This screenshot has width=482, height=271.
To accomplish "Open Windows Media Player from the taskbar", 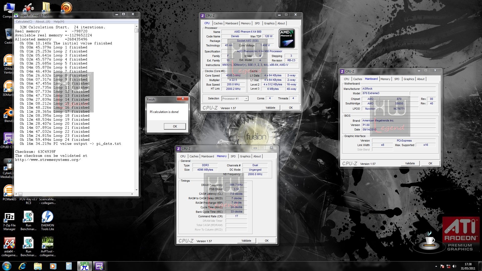I will pyautogui.click(x=53, y=266).
